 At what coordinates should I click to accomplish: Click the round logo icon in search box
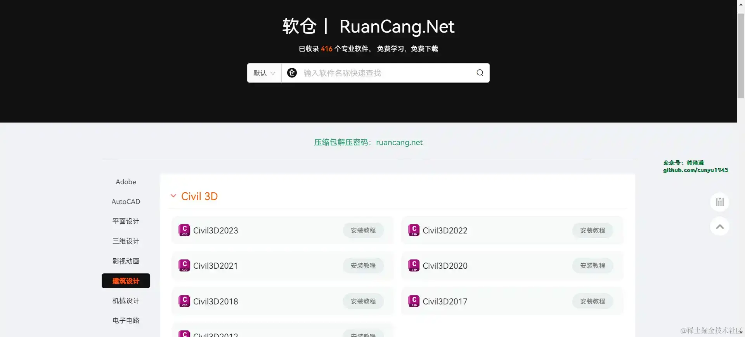point(292,73)
